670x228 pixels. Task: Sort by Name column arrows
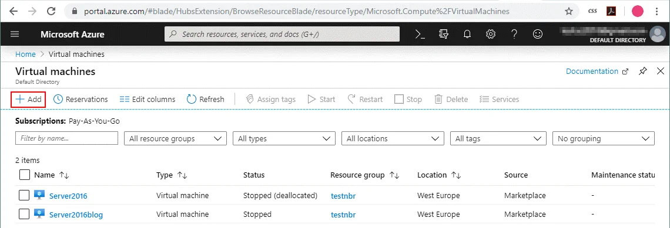64,175
